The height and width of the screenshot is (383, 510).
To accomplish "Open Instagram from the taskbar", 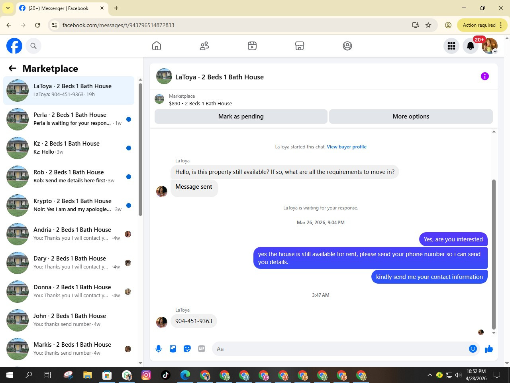I will [x=146, y=375].
